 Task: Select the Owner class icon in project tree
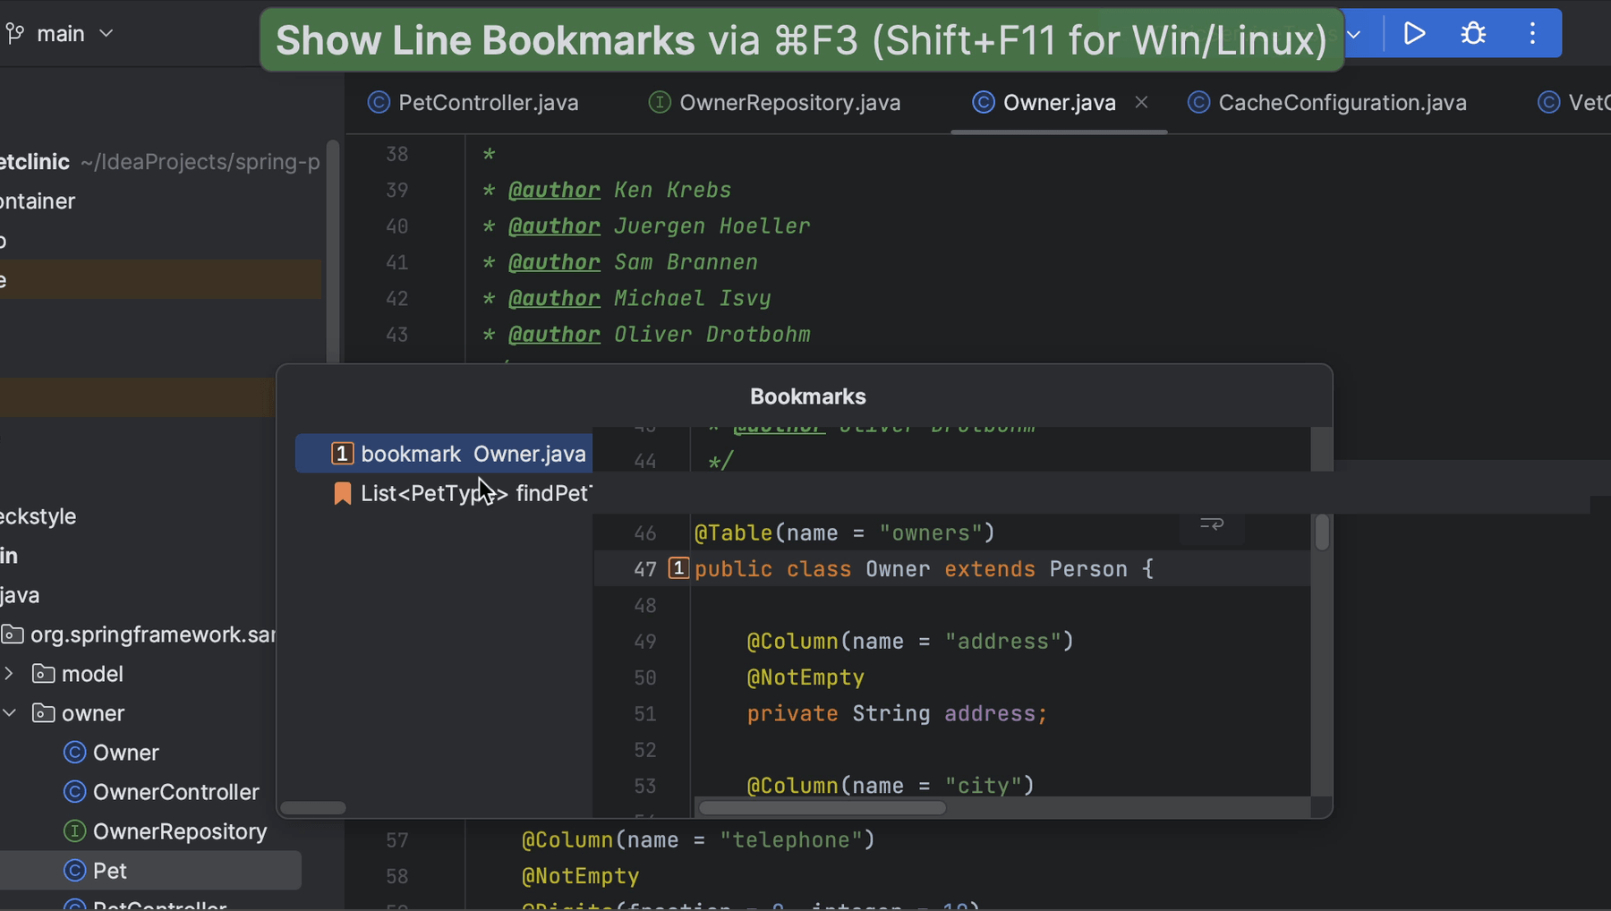[75, 753]
